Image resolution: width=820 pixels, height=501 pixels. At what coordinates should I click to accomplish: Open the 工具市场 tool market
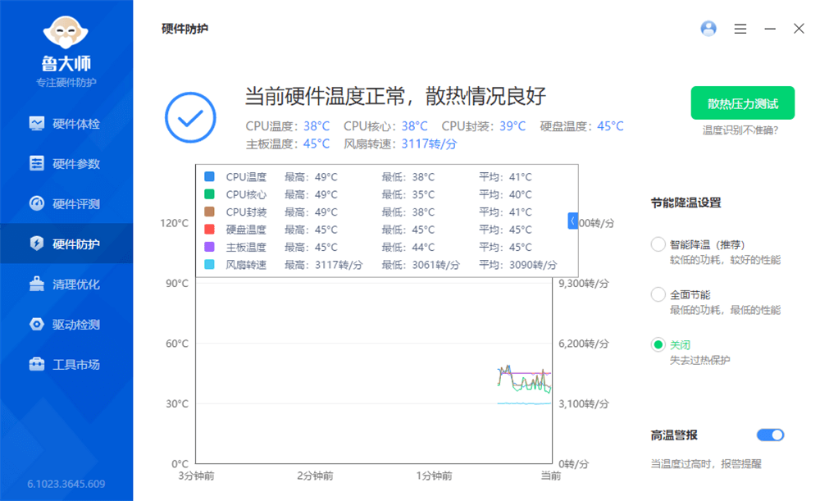66,364
